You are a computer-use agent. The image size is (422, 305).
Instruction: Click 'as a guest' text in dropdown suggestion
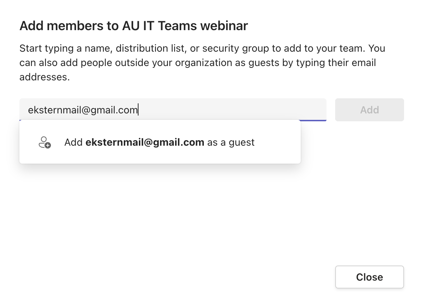[x=231, y=142]
